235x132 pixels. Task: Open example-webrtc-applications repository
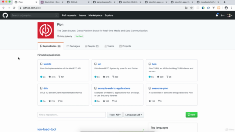[114, 88]
